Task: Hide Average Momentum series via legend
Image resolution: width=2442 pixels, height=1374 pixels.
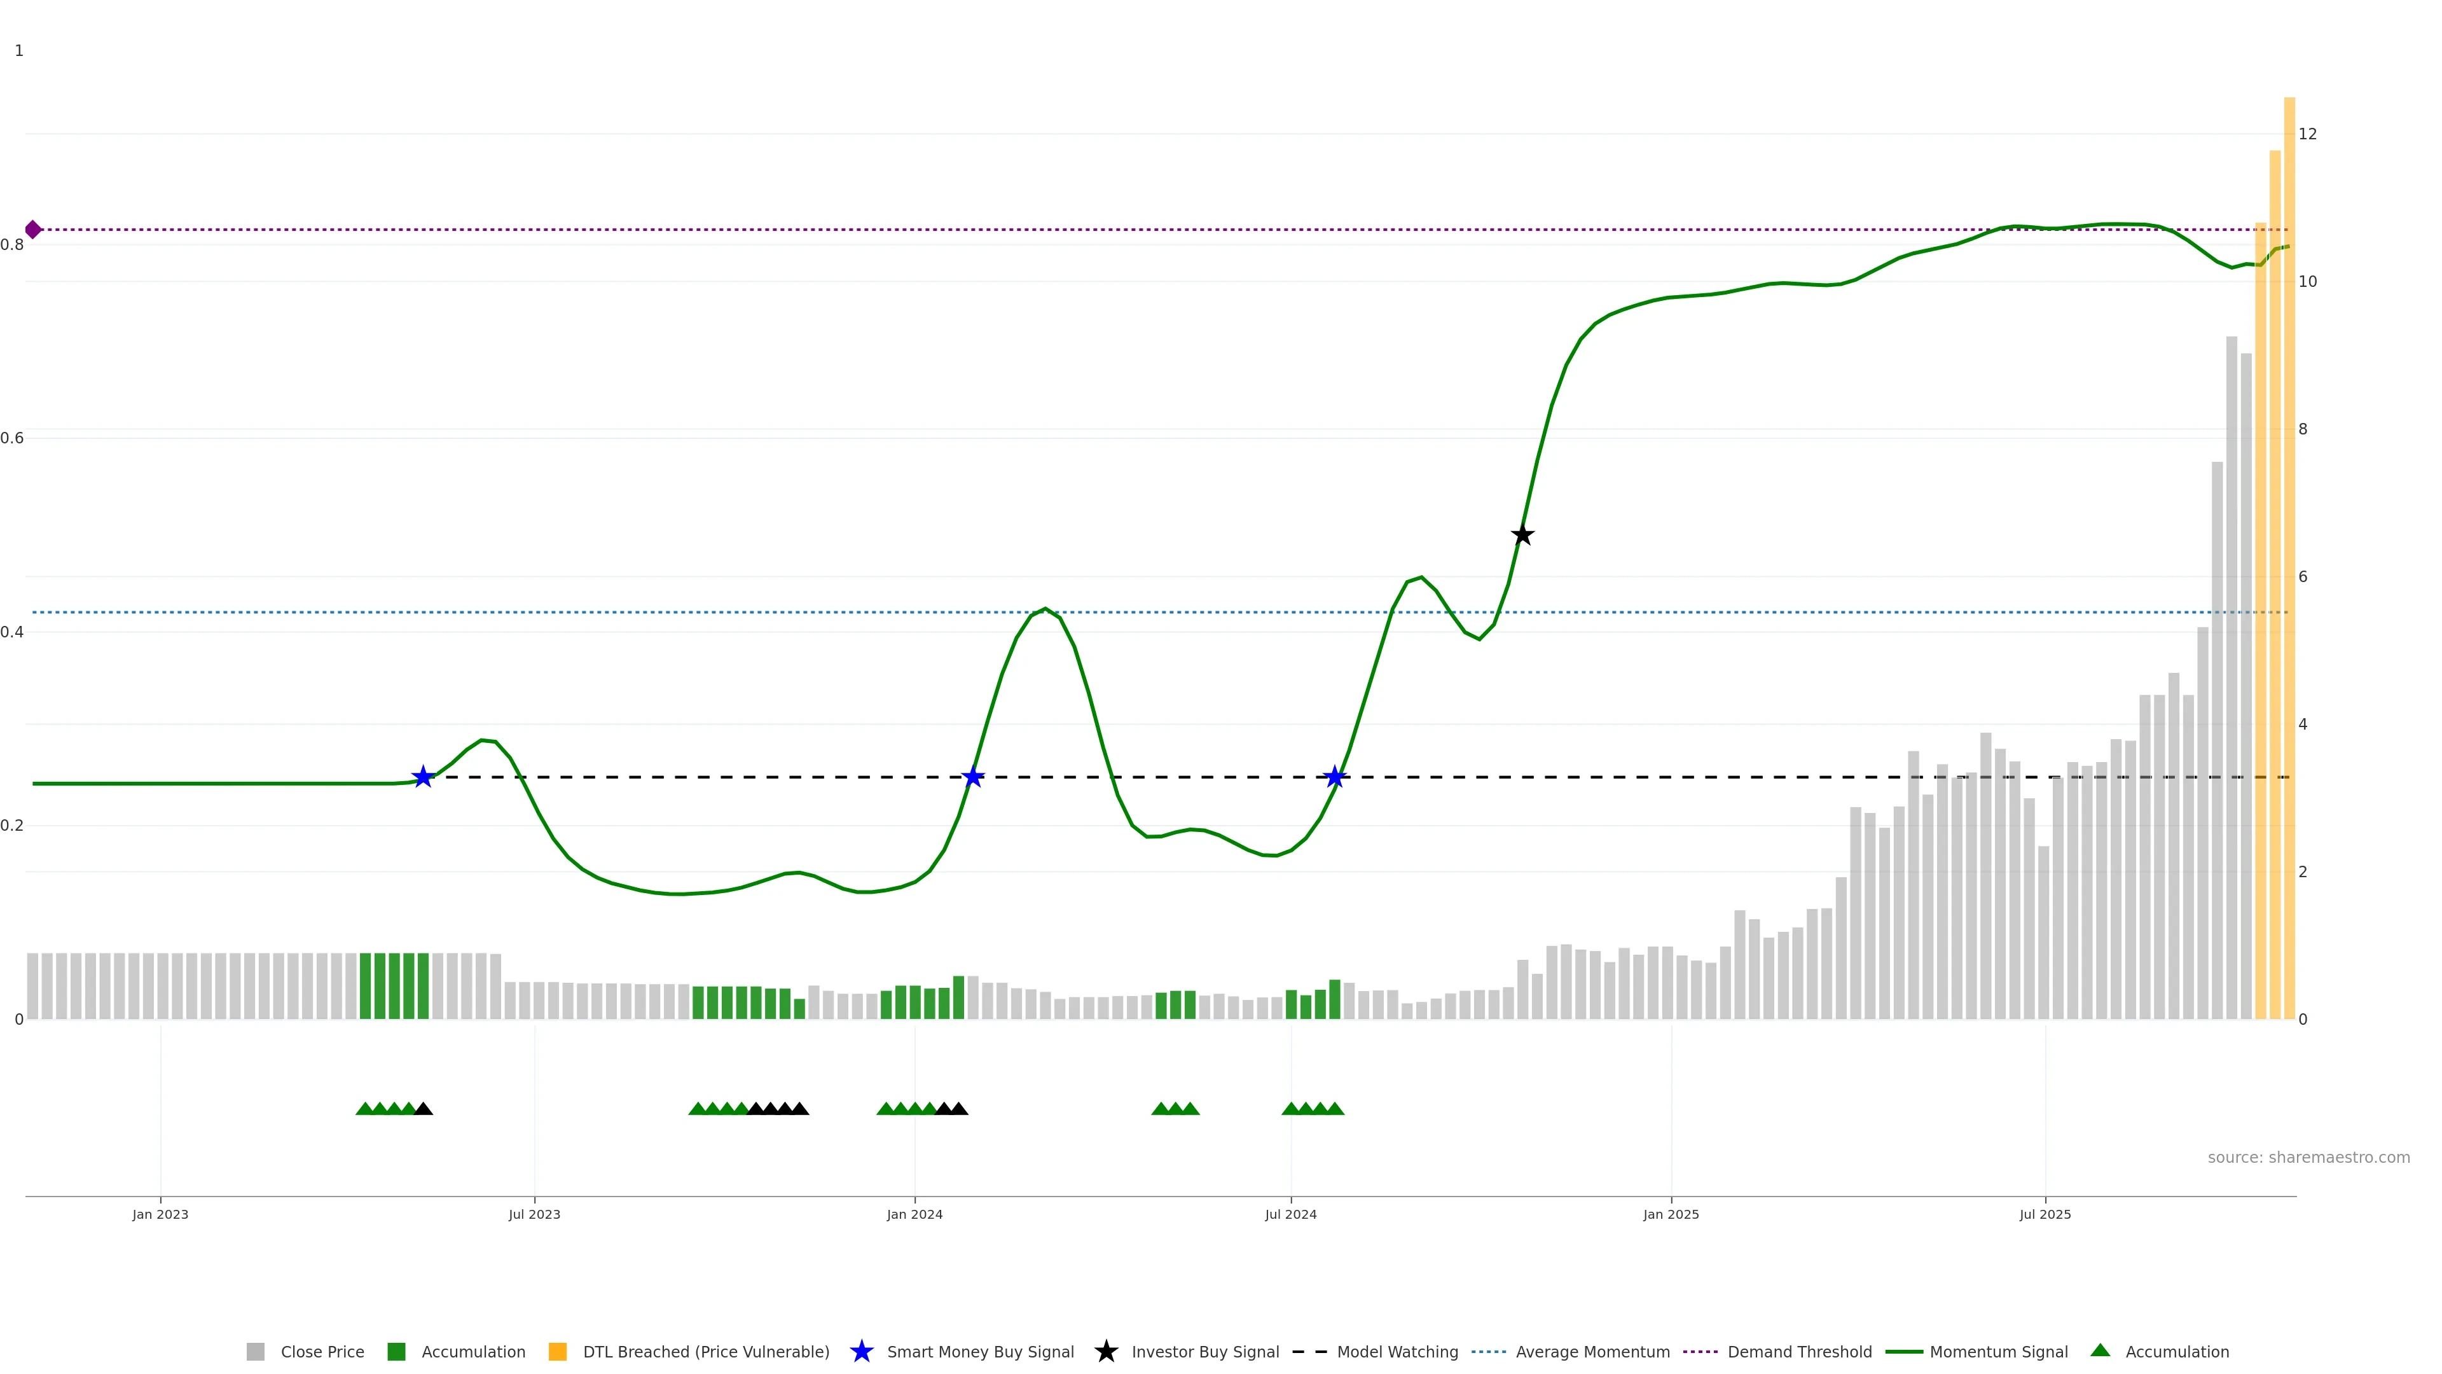Action: [x=1592, y=1351]
